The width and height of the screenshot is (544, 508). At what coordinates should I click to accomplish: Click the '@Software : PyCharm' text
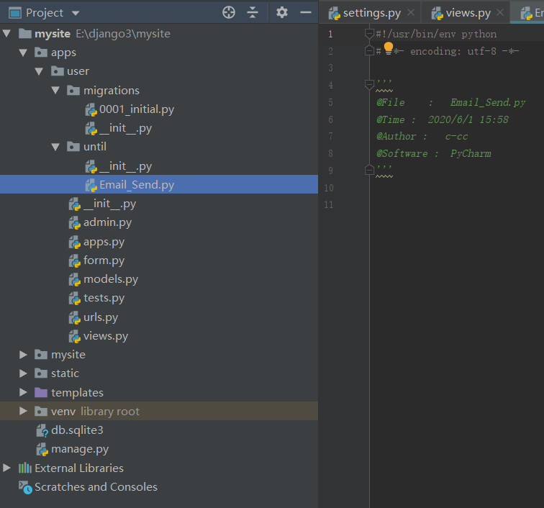point(434,153)
